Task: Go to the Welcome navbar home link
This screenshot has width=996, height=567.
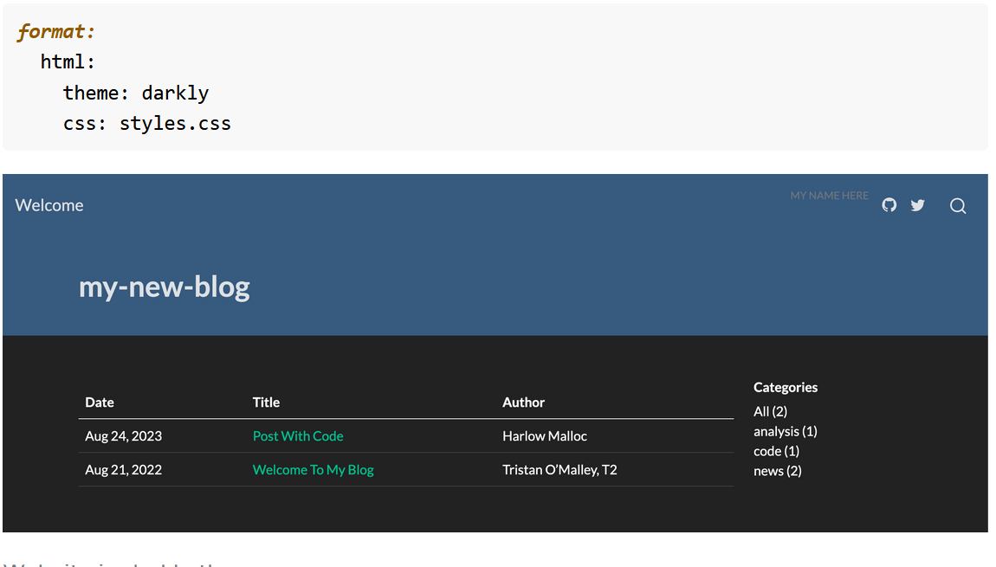Action: click(x=49, y=205)
